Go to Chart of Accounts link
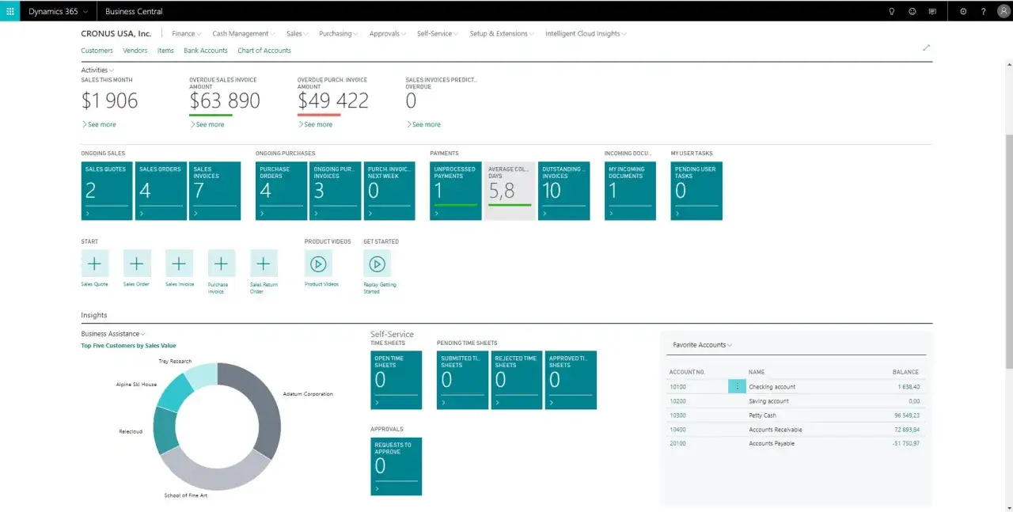The width and height of the screenshot is (1013, 512). [x=264, y=51]
